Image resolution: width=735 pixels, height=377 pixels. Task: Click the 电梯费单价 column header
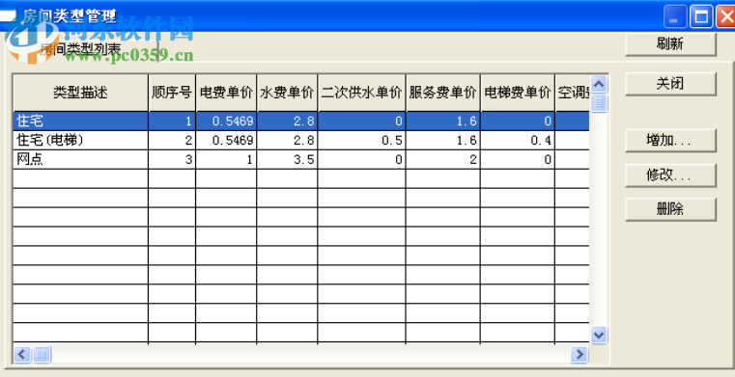tap(518, 93)
